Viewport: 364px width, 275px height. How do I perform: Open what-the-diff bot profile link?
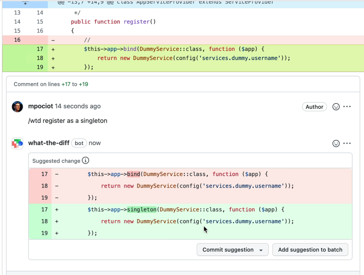coord(49,143)
